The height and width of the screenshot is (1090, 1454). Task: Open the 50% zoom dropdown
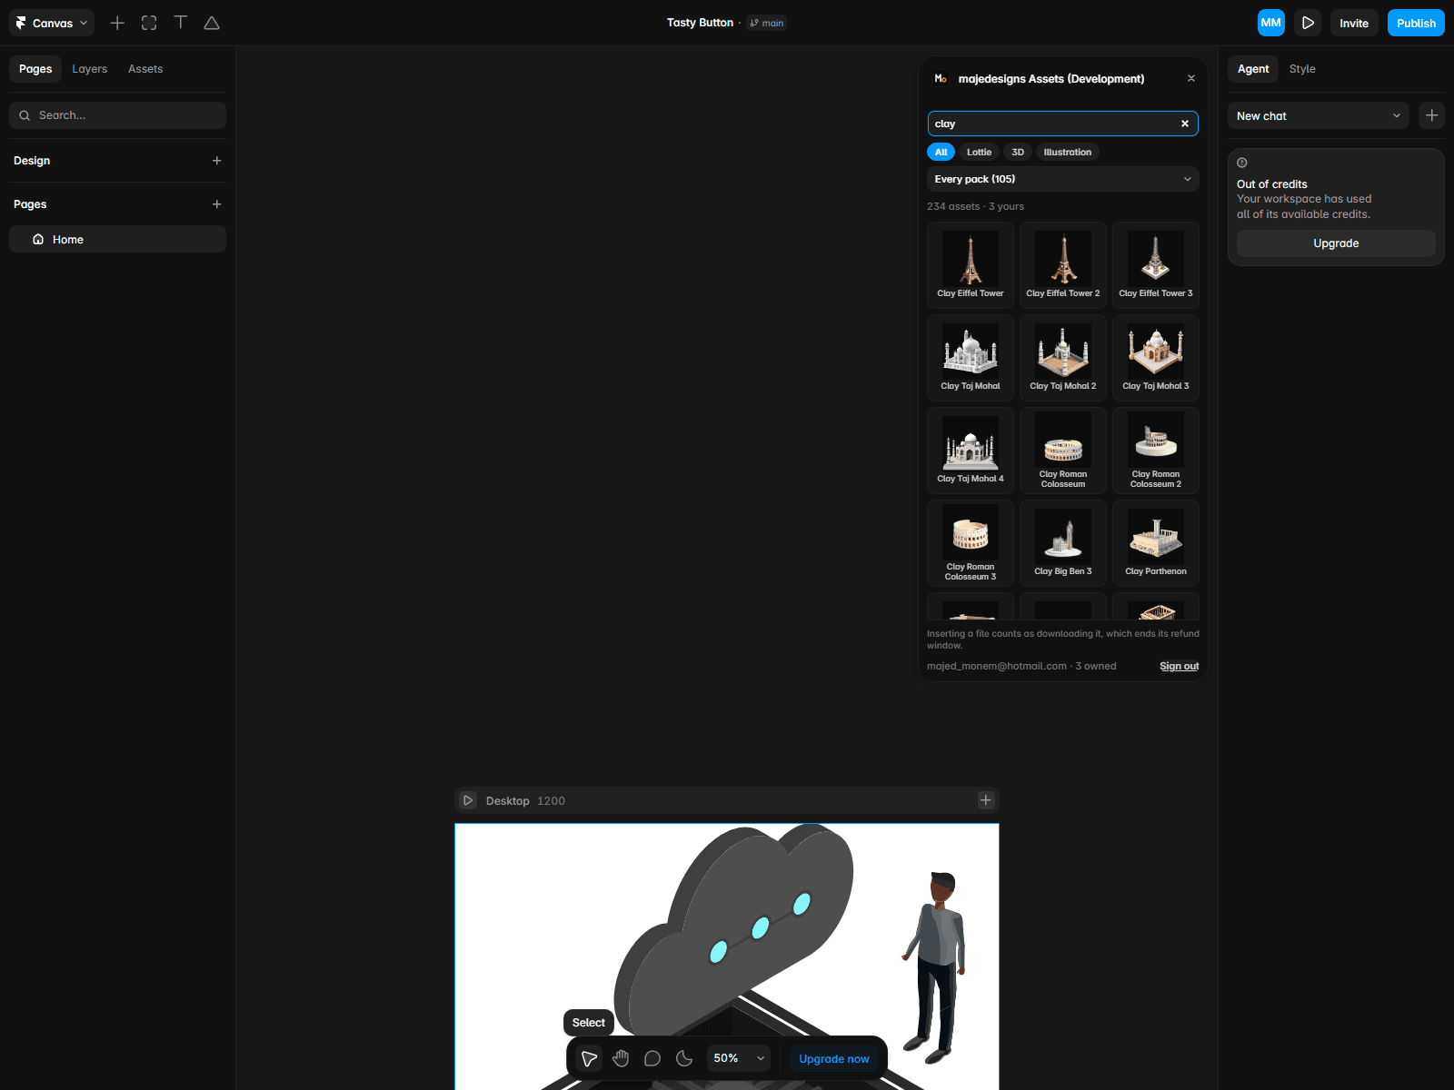click(x=739, y=1058)
